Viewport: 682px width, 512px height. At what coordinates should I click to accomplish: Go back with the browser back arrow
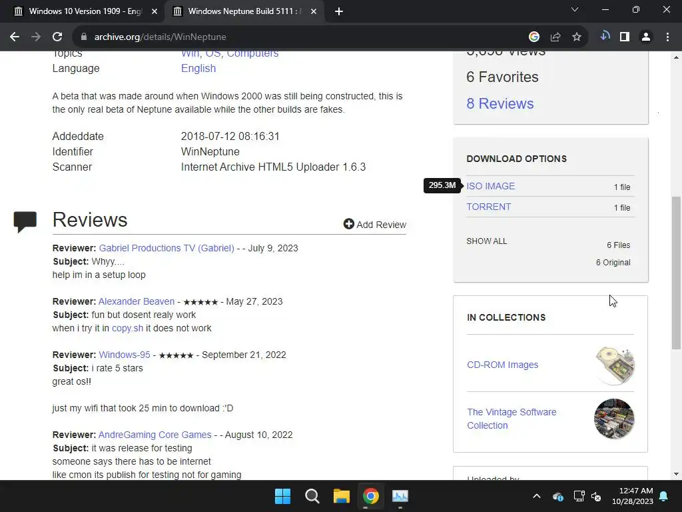[x=15, y=37]
